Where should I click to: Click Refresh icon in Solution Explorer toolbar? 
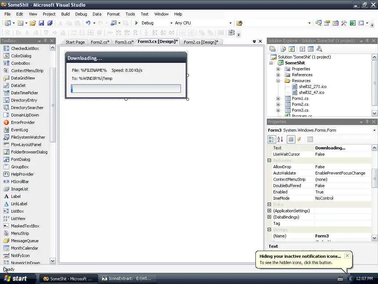tap(292, 49)
